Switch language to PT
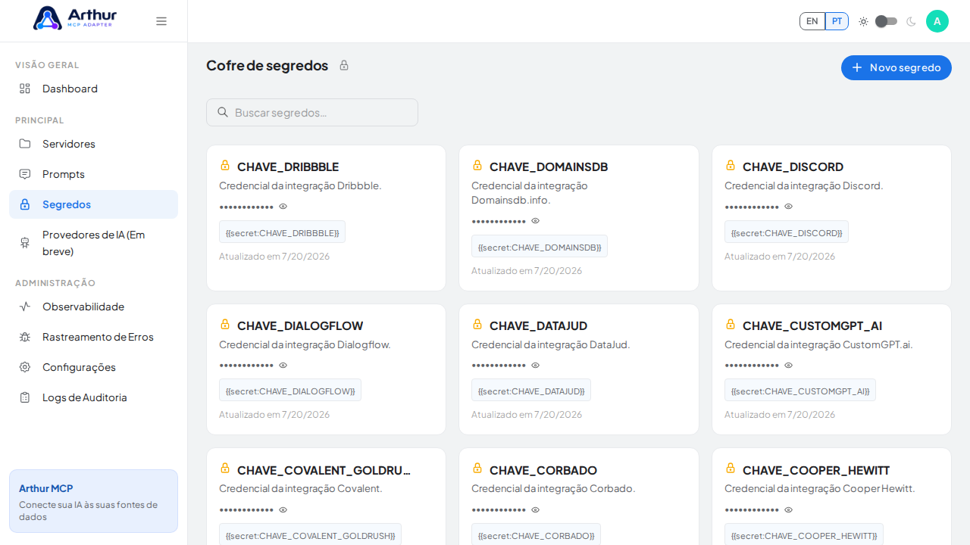The width and height of the screenshot is (970, 545). click(x=837, y=21)
